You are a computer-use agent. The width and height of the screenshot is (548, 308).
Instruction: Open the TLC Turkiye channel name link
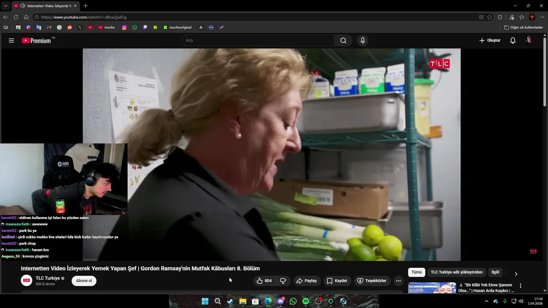coord(48,278)
